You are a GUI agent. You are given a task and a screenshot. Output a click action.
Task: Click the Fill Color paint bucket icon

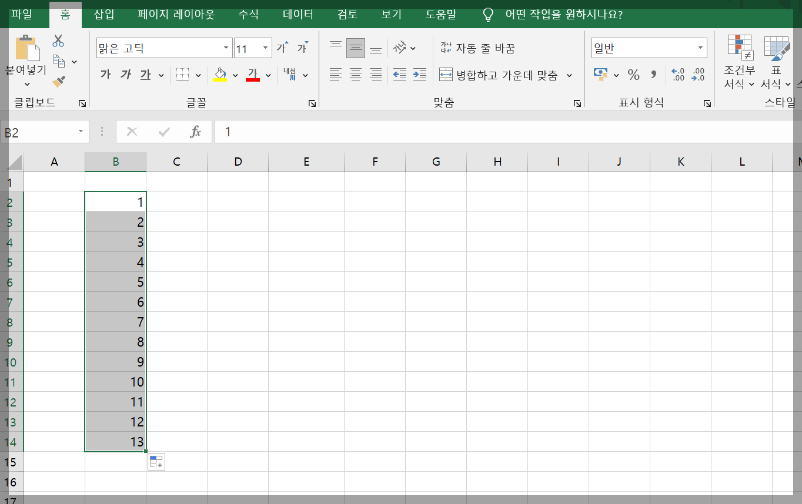[x=220, y=75]
